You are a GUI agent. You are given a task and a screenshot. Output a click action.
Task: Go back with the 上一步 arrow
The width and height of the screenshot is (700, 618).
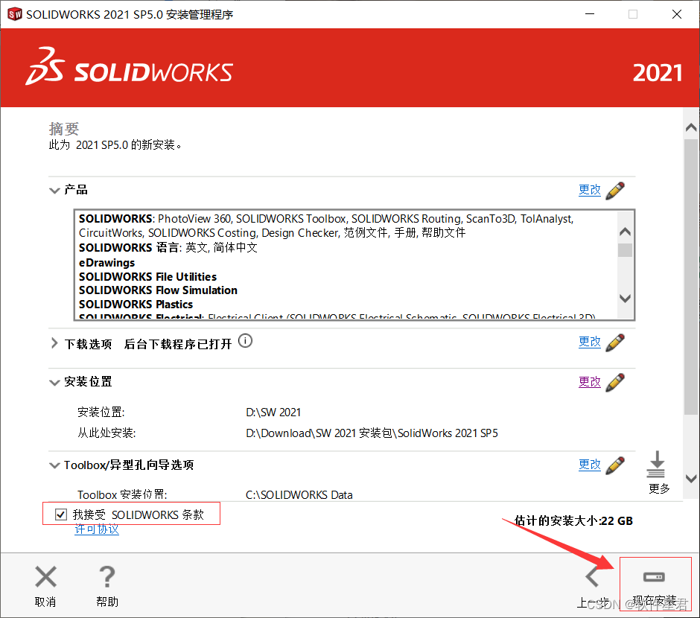[592, 576]
